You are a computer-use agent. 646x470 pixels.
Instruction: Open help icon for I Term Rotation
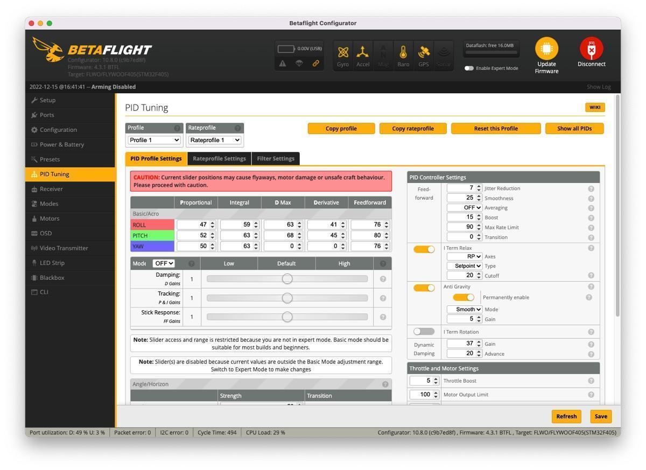point(591,332)
